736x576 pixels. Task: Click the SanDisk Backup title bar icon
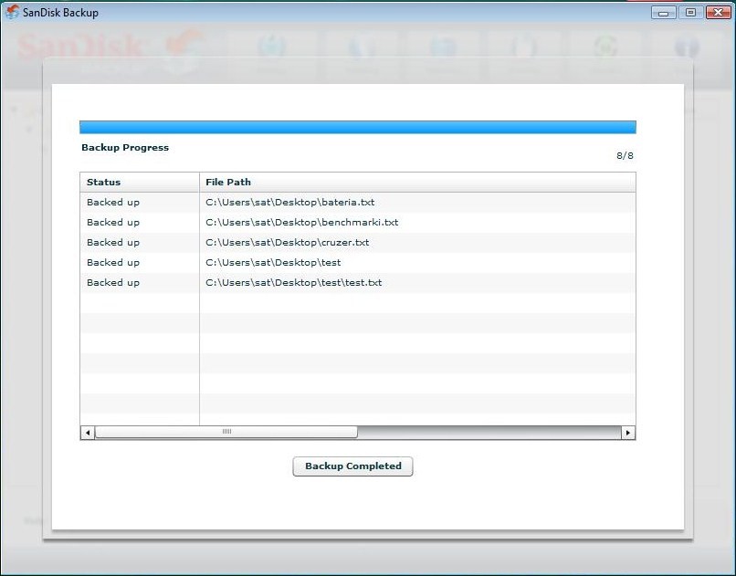(x=12, y=12)
